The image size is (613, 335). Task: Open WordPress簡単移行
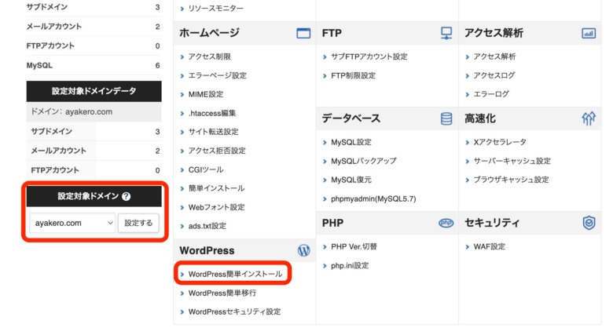click(x=222, y=293)
